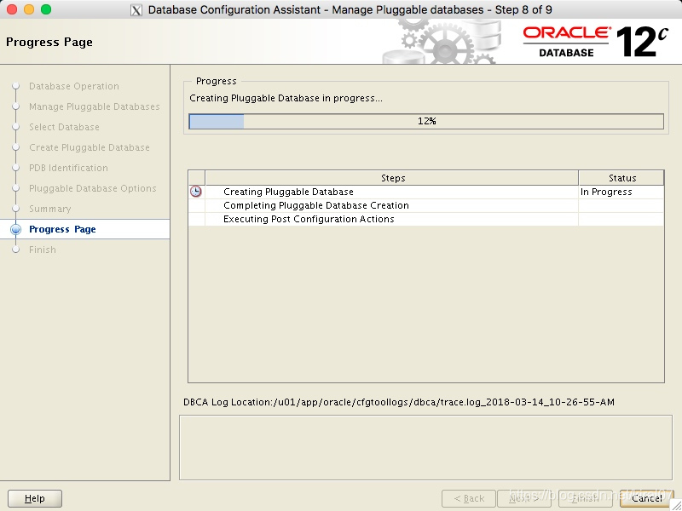Select the Creating Pluggable Database row
The width and height of the screenshot is (682, 511).
[x=426, y=192]
